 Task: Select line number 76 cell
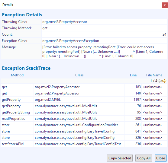point(133,106)
